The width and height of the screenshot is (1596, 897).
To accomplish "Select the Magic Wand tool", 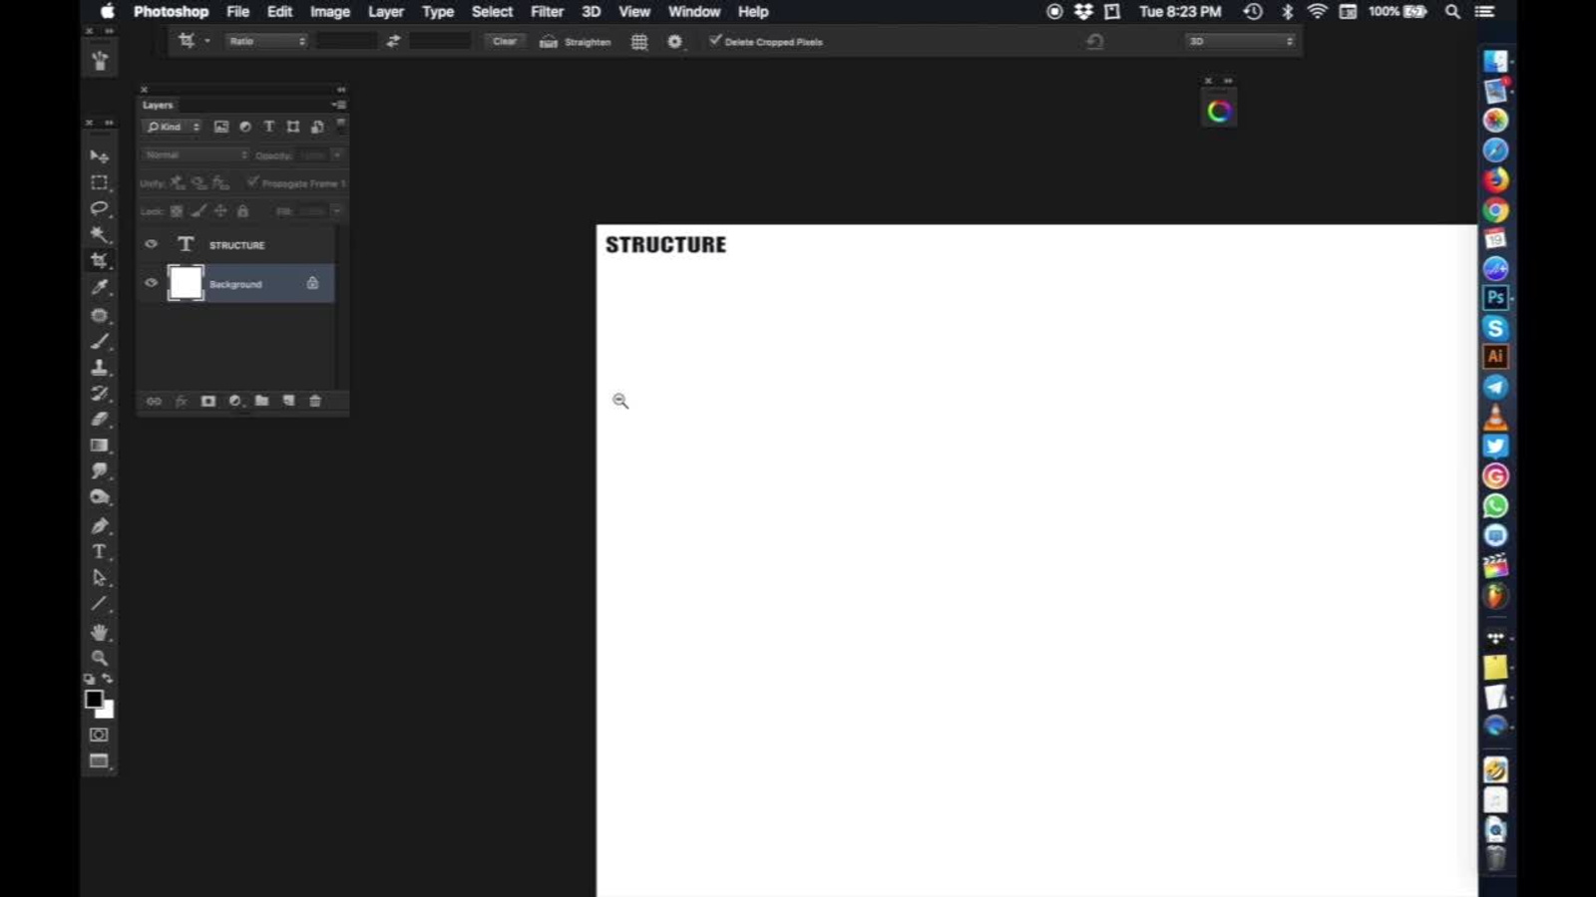I will click(x=100, y=234).
